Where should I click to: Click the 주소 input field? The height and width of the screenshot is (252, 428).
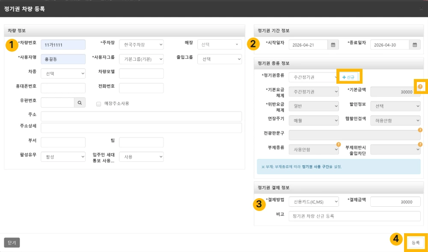point(141,116)
